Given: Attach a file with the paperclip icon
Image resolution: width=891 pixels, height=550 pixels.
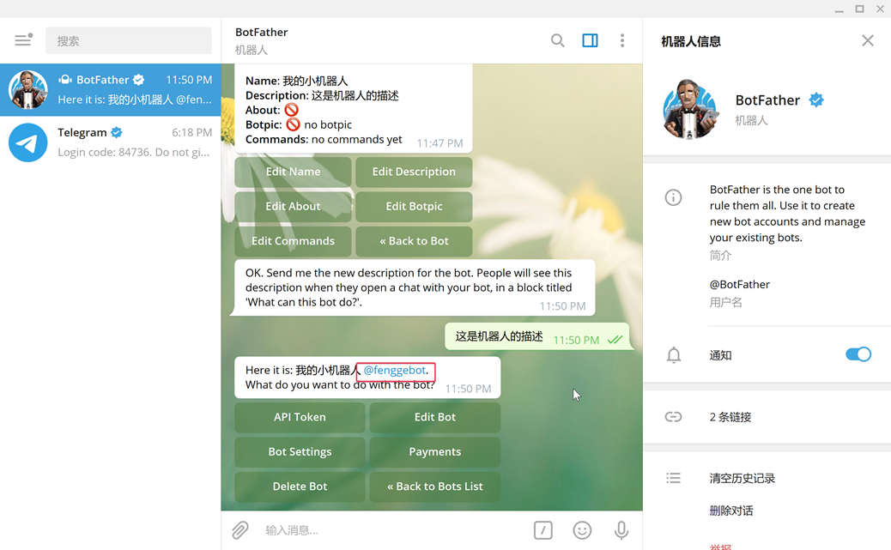Looking at the screenshot, I should 240,530.
